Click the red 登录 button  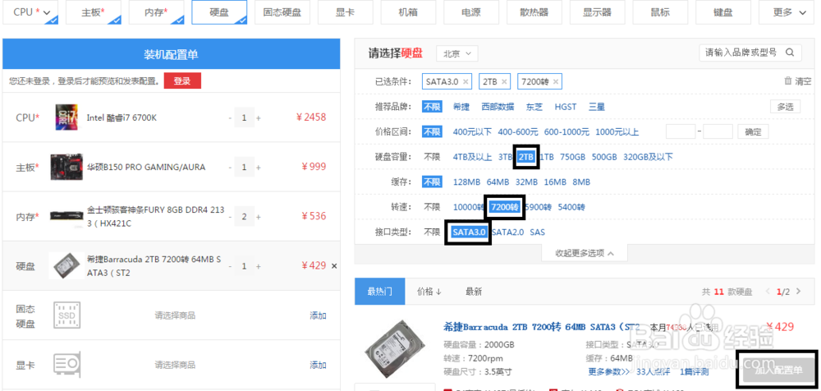[182, 81]
